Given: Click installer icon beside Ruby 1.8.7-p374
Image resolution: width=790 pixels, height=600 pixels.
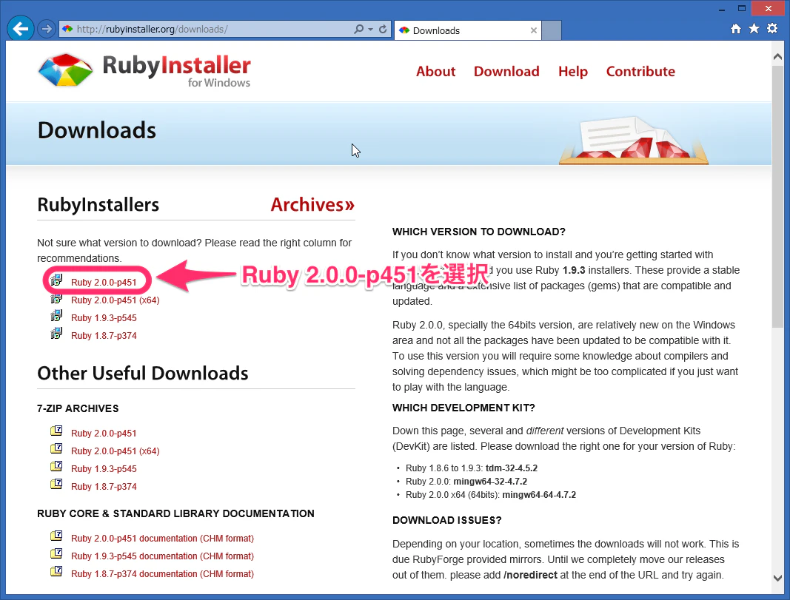Looking at the screenshot, I should pyautogui.click(x=56, y=334).
